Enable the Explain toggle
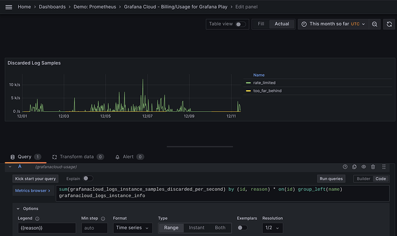 (88, 179)
